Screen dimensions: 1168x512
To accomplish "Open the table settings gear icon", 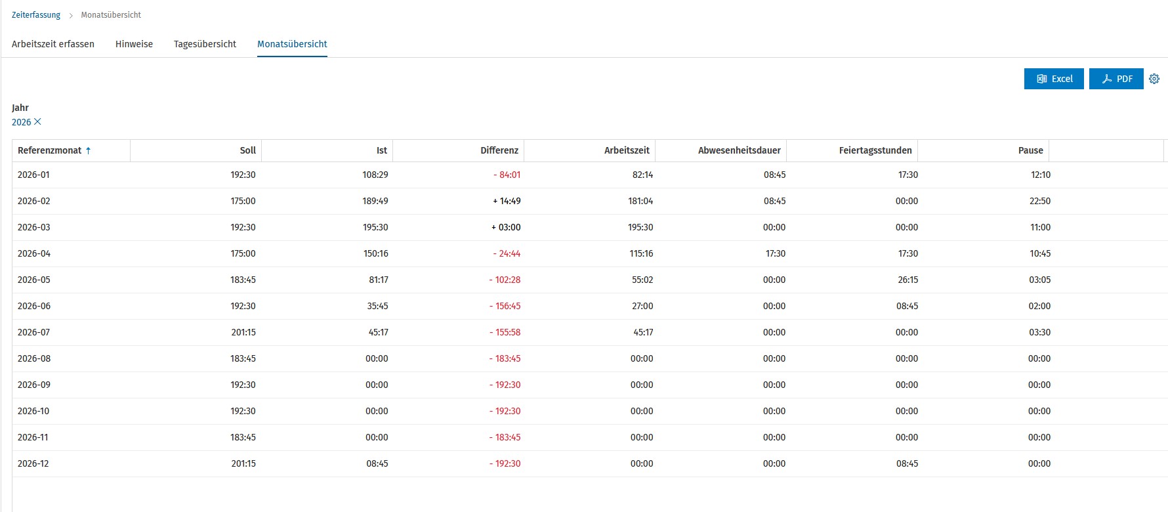I will [x=1154, y=79].
